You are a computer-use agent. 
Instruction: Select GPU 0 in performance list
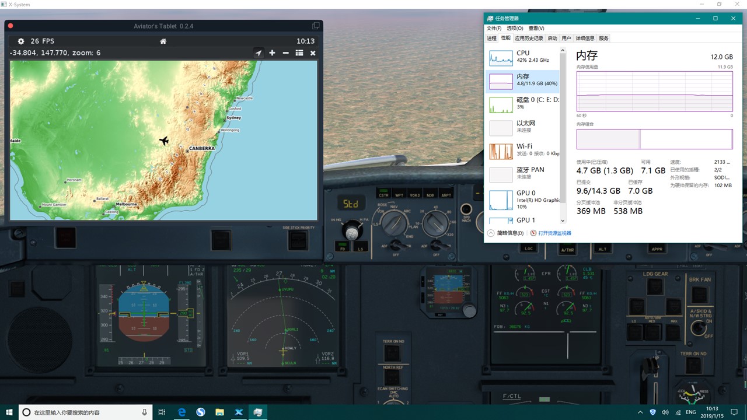(522, 199)
